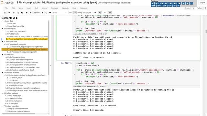Click the eye icon in toolbar
This screenshot has height=116, width=207.
coord(95,13)
